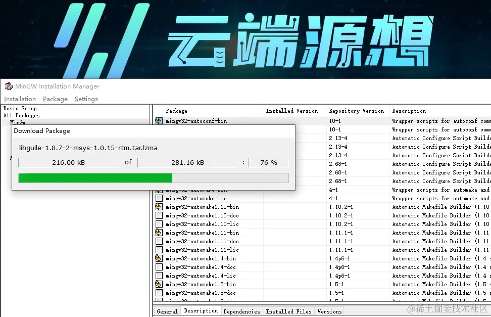Select the mingw32-automake-lic package name
This screenshot has width=491, height=317.
(197, 198)
